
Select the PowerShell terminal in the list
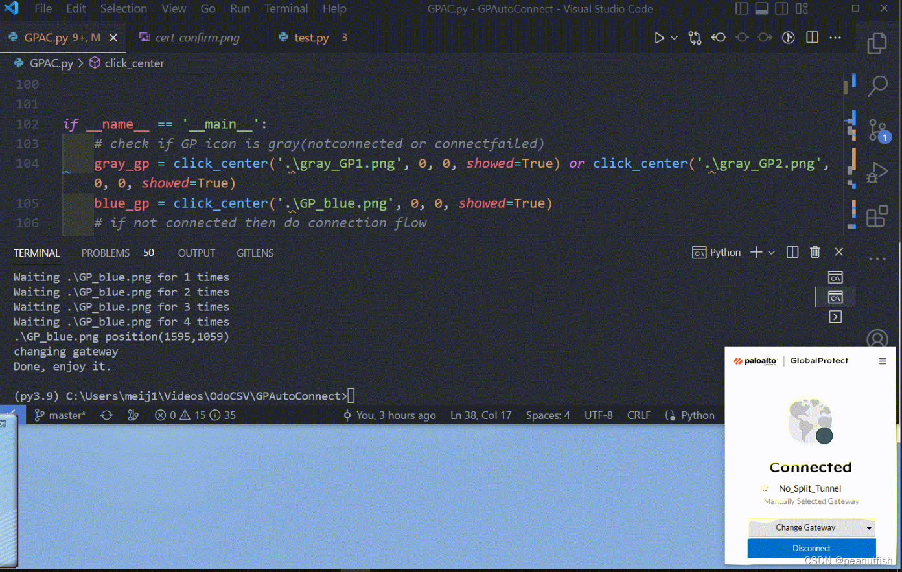pos(835,316)
